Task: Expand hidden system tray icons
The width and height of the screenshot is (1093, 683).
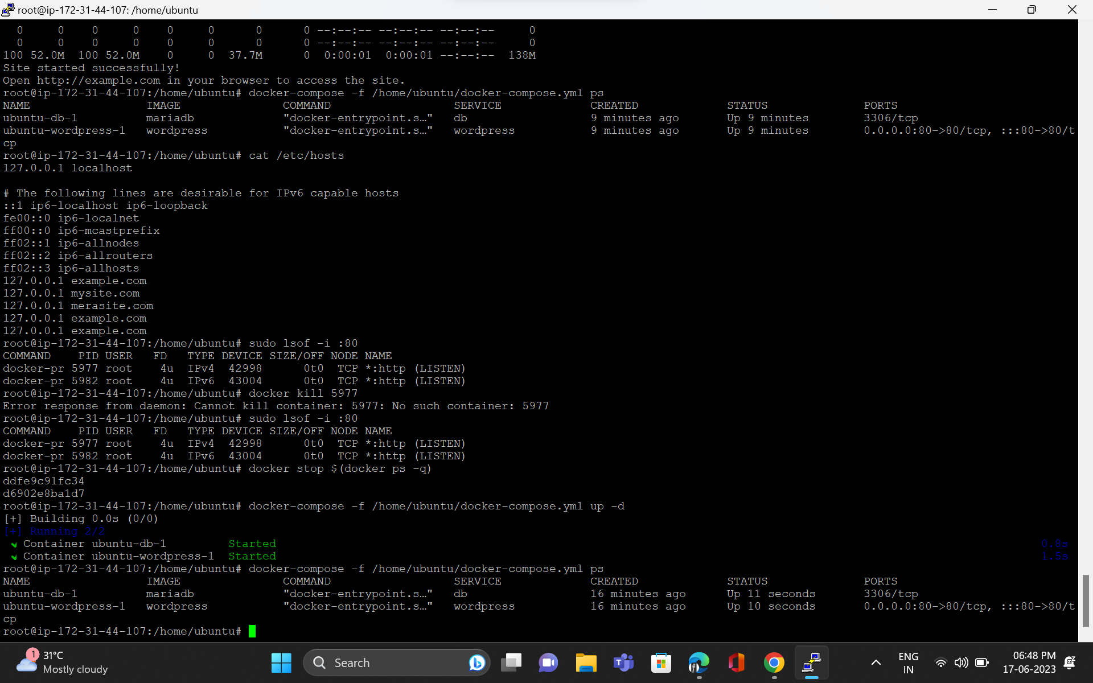Action: (876, 663)
